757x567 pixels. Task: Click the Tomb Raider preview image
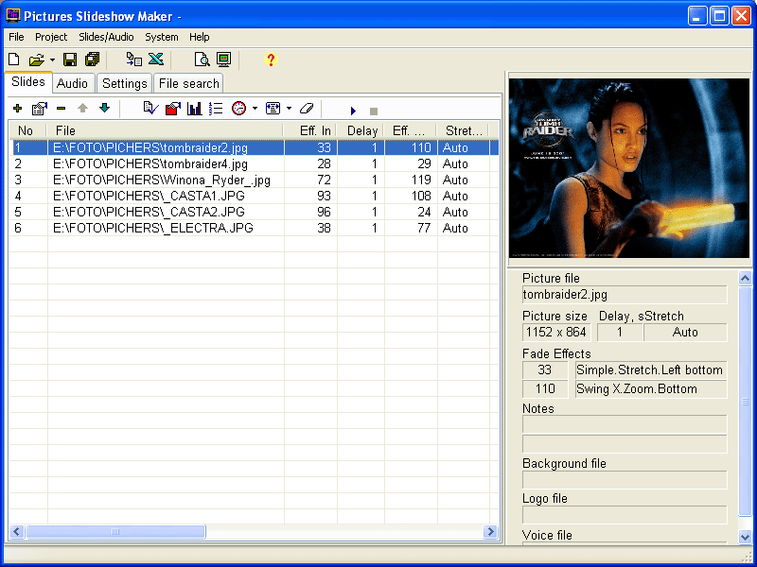629,168
